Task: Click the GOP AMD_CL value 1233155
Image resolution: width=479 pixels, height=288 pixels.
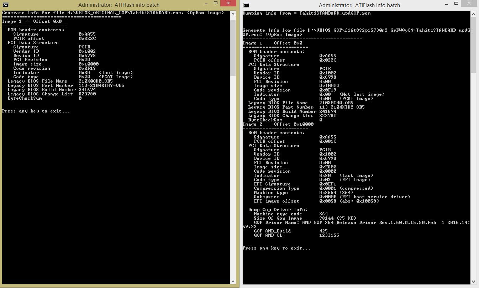Action: pos(329,235)
